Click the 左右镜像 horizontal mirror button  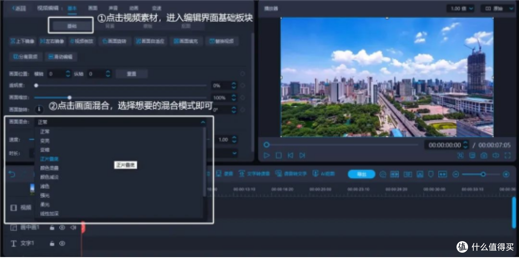[52, 41]
